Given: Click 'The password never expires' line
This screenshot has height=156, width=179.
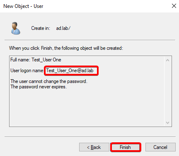Looking at the screenshot, I should tap(39, 87).
